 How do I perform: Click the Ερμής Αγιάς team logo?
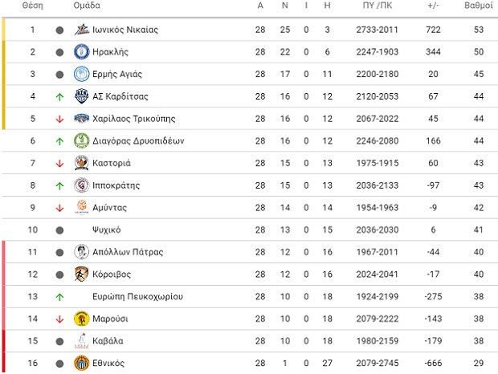click(x=81, y=75)
